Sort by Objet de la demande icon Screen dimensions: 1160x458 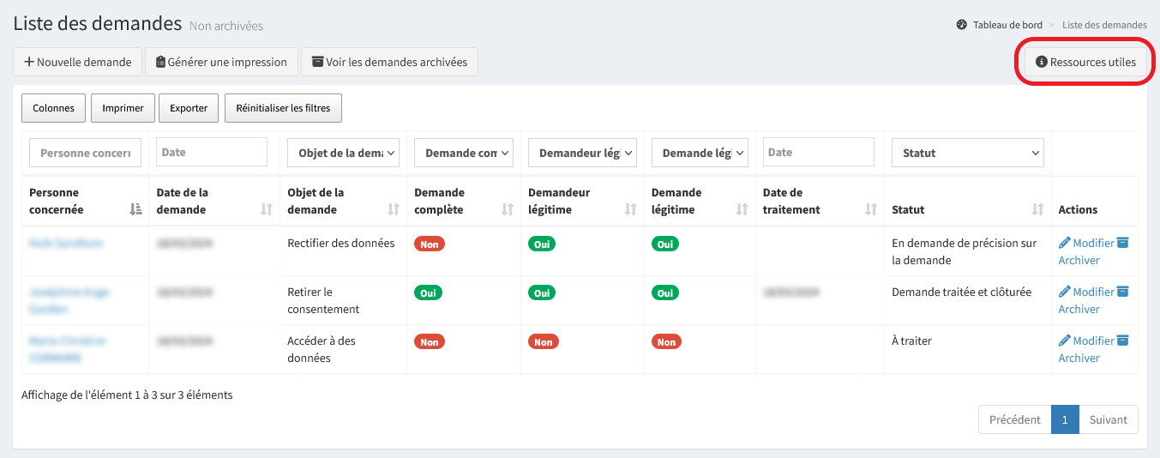(x=394, y=209)
